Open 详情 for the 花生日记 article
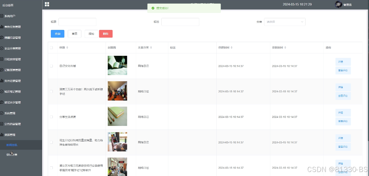The height and width of the screenshot is (176, 369). [x=343, y=138]
